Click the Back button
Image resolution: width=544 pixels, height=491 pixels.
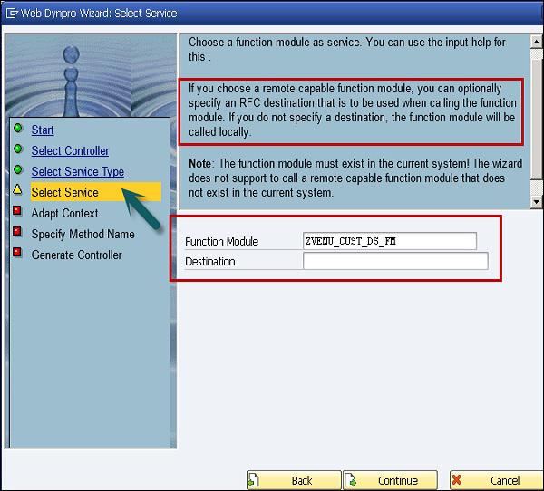click(294, 480)
